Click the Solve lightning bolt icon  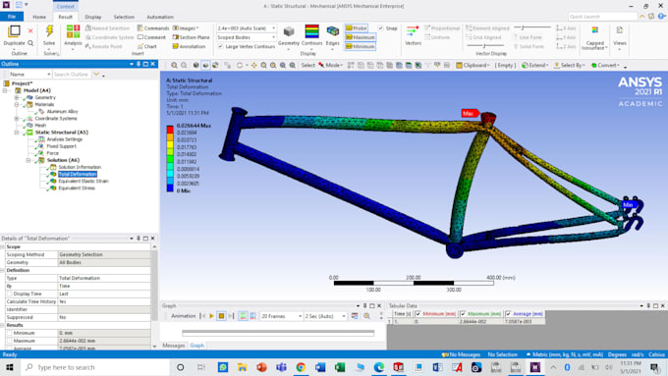(49, 30)
